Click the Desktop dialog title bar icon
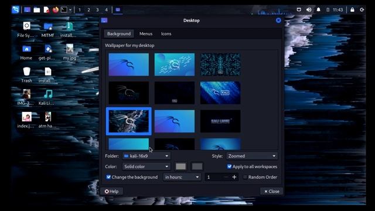 [104, 21]
